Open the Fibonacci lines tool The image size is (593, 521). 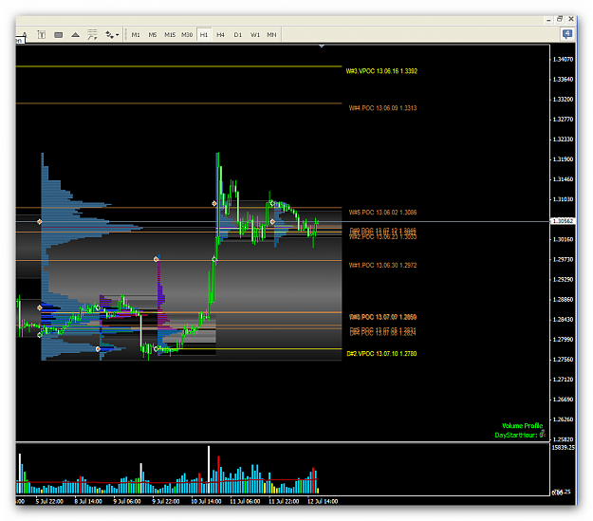(x=92, y=35)
